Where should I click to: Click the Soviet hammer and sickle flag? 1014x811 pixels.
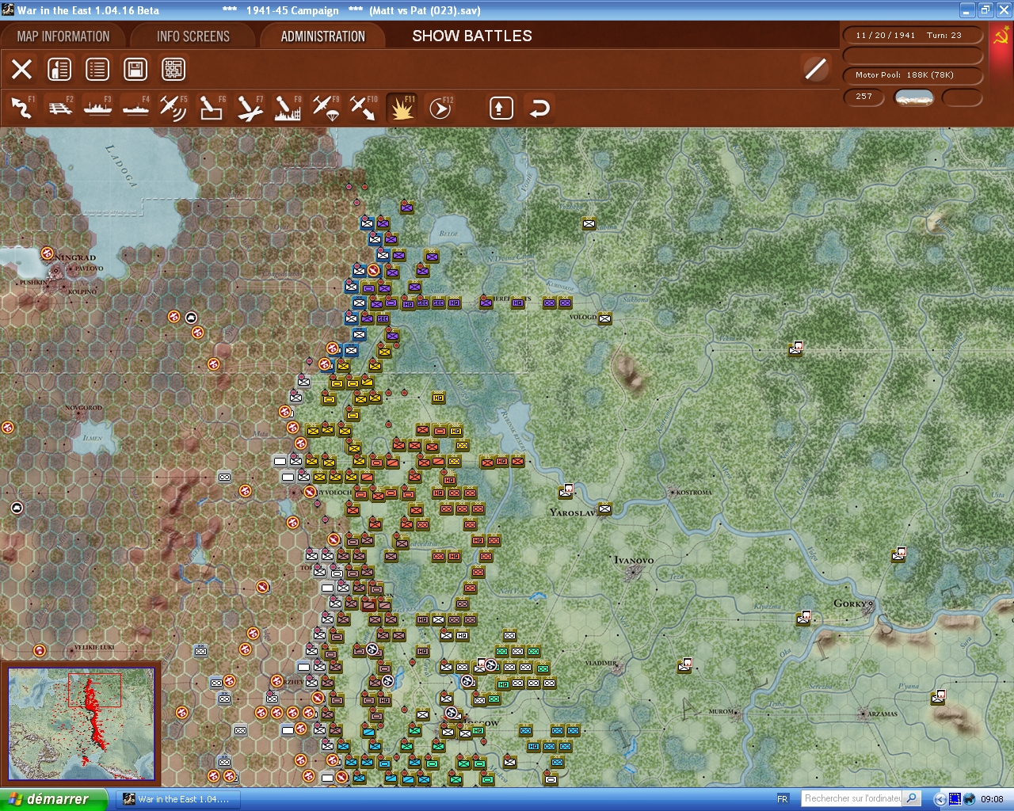point(1001,36)
